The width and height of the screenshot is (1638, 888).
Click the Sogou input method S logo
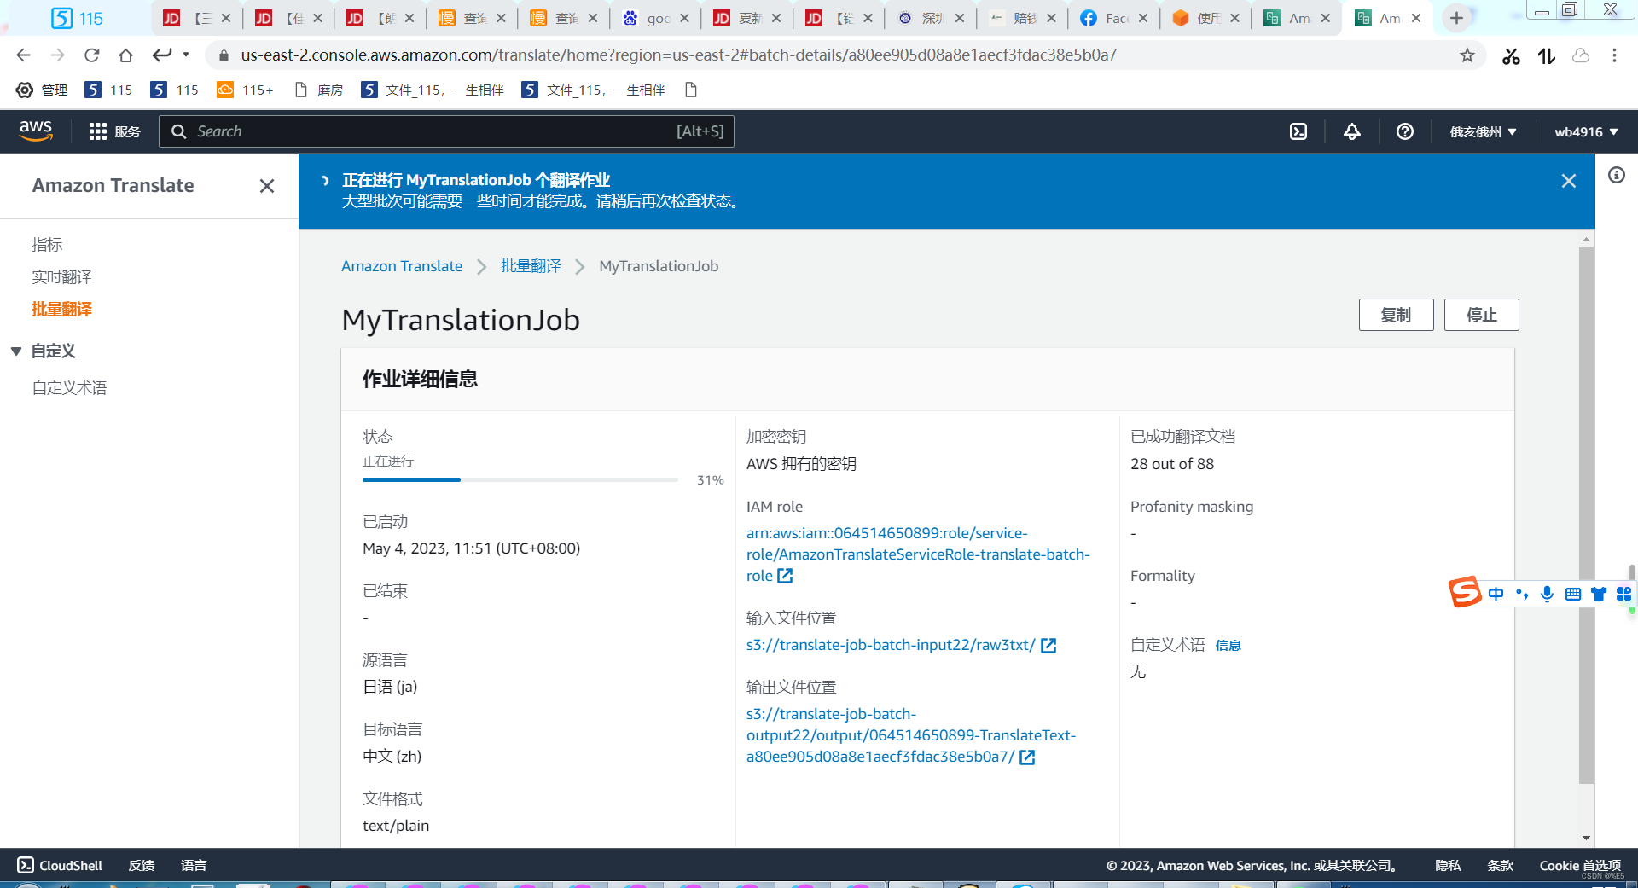pyautogui.click(x=1466, y=592)
